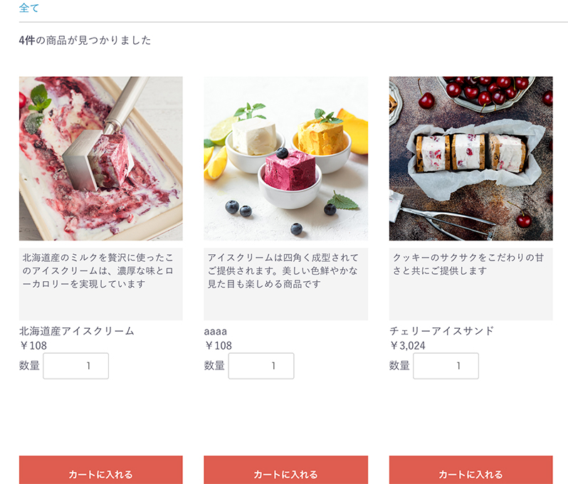
Task: Open the 北海道産アイスクリーム product image
Action: tap(100, 158)
